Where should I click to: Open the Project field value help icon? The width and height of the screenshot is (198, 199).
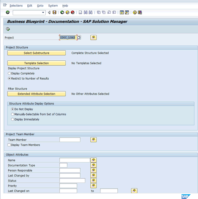[x=79, y=37]
